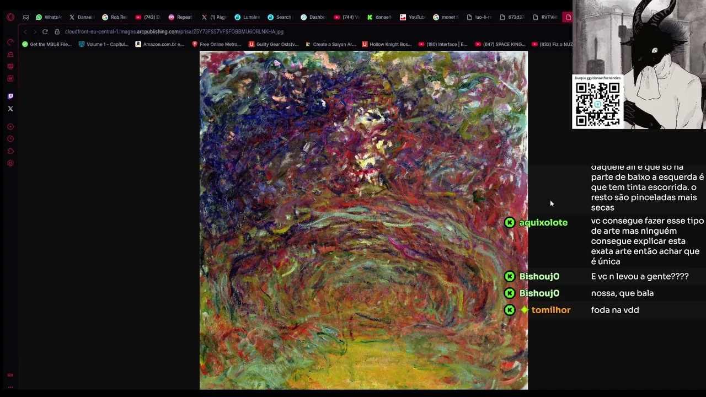Click Kick badge beside tomilhor
The height and width of the screenshot is (397, 706).
pyautogui.click(x=510, y=310)
